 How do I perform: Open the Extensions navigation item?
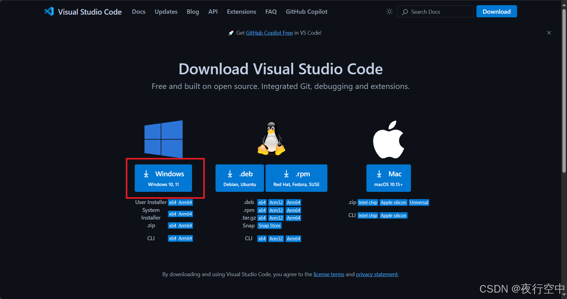pyautogui.click(x=241, y=12)
